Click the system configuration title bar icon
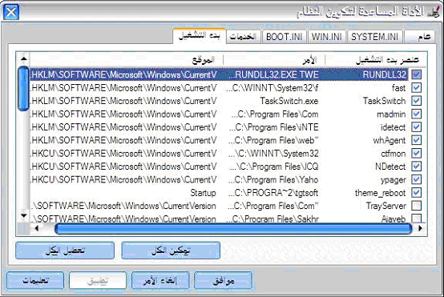Viewport: 444px width, 297px height. [434, 12]
